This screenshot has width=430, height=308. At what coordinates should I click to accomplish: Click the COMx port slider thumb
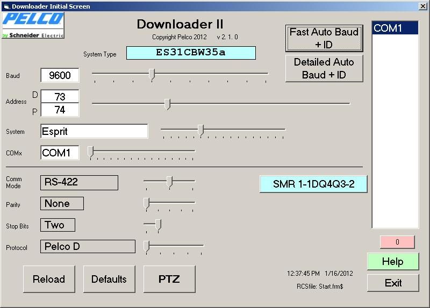90,152
